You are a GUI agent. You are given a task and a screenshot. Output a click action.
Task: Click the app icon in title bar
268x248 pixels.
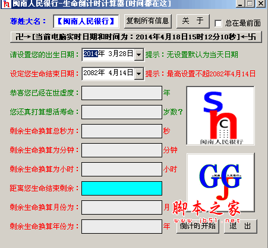tap(7, 4)
